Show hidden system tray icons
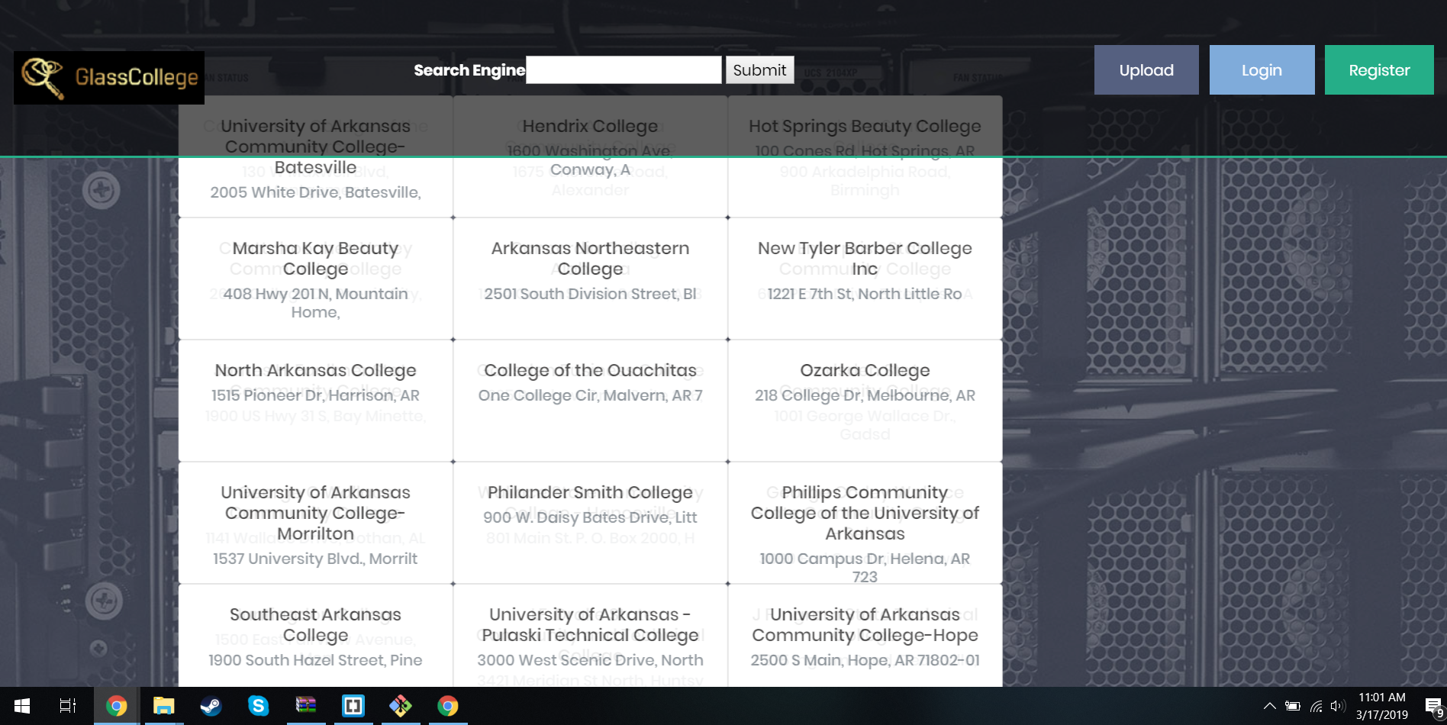The height and width of the screenshot is (725, 1447). pyautogui.click(x=1269, y=706)
